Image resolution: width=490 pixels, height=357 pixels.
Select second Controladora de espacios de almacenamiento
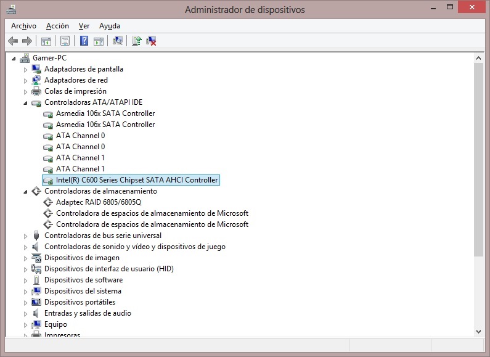point(152,224)
